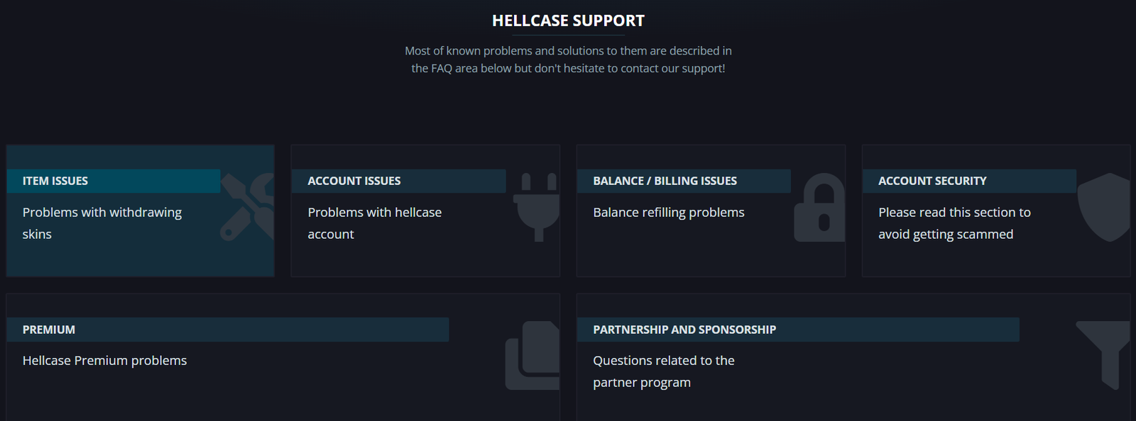Click the FAQ intro paragraph text

(568, 60)
